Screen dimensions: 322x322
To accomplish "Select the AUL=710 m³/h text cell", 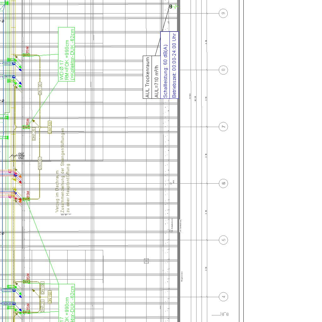I will click(156, 77).
